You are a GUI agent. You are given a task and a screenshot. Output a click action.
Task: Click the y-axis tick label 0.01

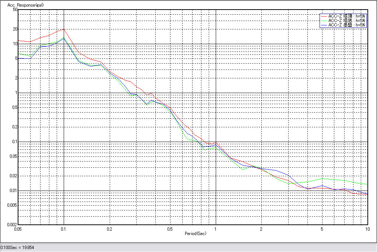tap(14, 191)
